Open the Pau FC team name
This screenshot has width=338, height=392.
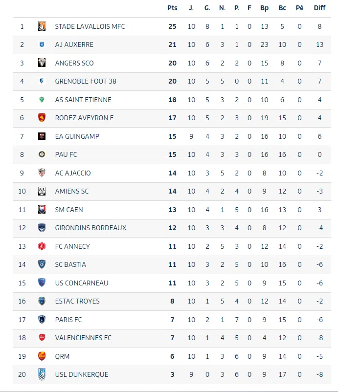(x=66, y=154)
